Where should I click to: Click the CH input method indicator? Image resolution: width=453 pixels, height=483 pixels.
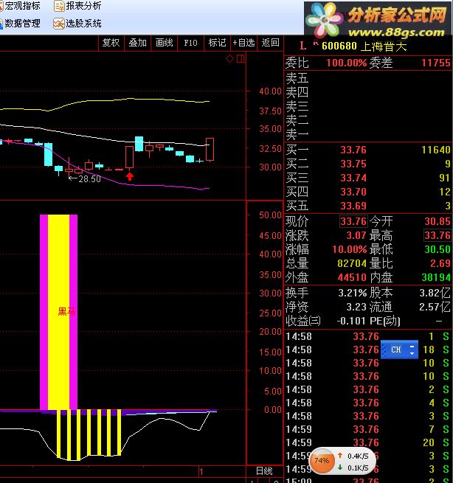(x=395, y=350)
